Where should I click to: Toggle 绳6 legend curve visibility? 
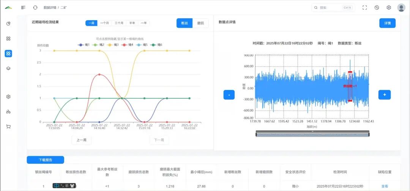click(x=156, y=45)
